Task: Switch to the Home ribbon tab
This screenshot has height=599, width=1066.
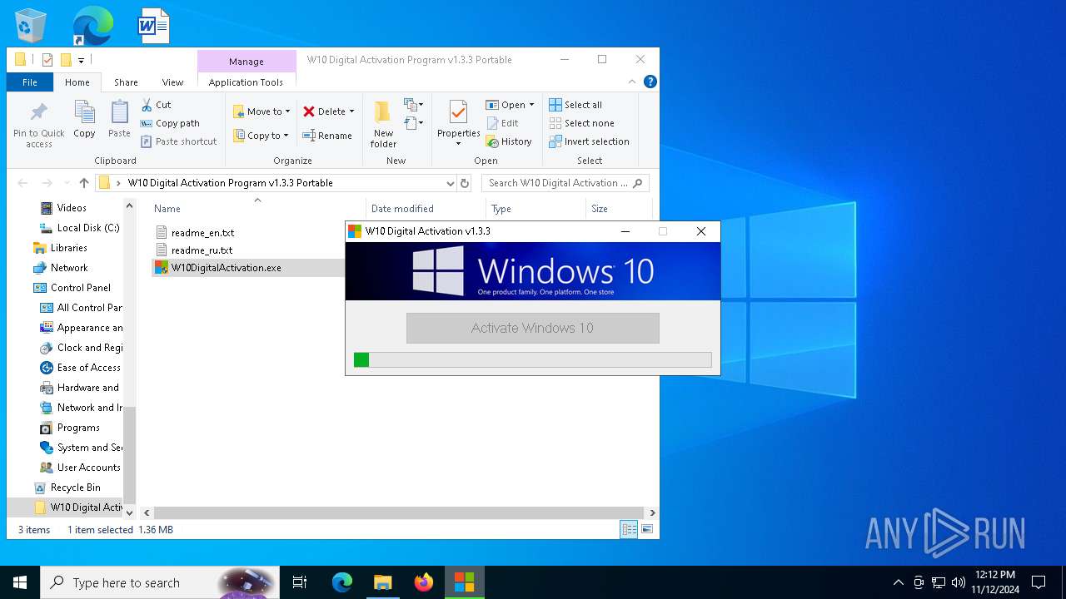Action: click(77, 82)
